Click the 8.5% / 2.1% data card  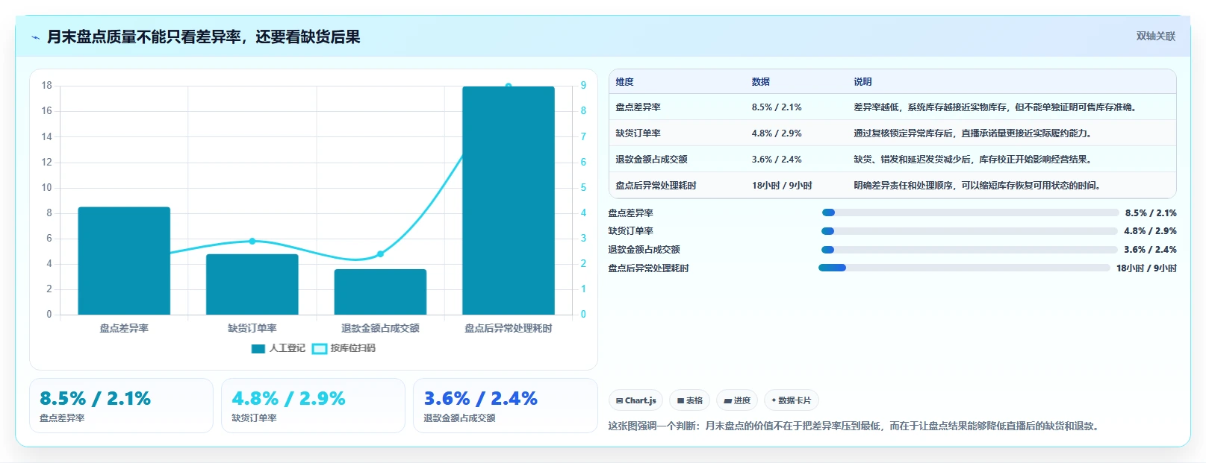(x=121, y=406)
